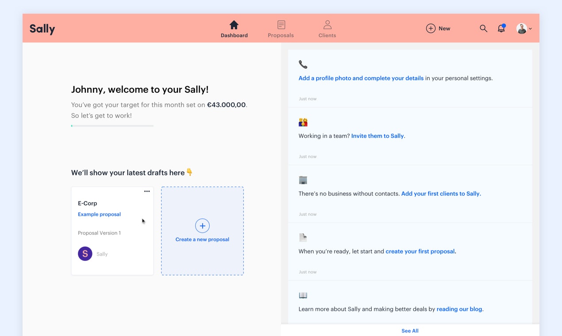Click the Sally logo
The height and width of the screenshot is (336, 562).
pyautogui.click(x=42, y=29)
